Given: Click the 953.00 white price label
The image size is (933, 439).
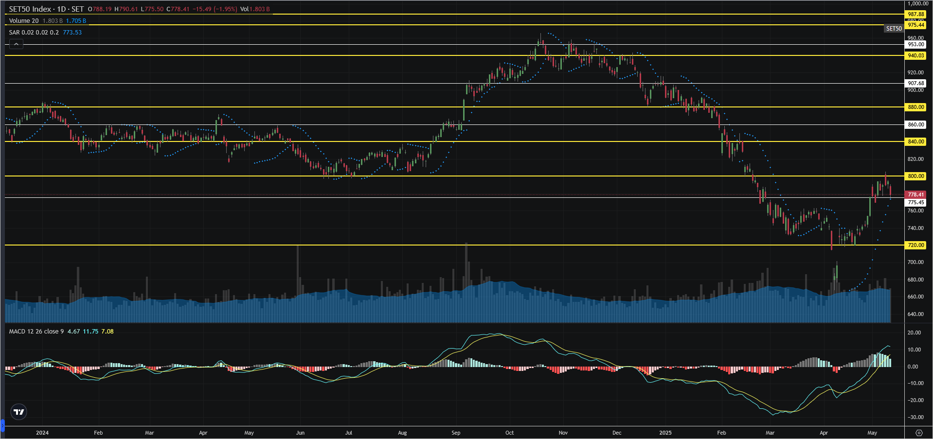Looking at the screenshot, I should 916,44.
